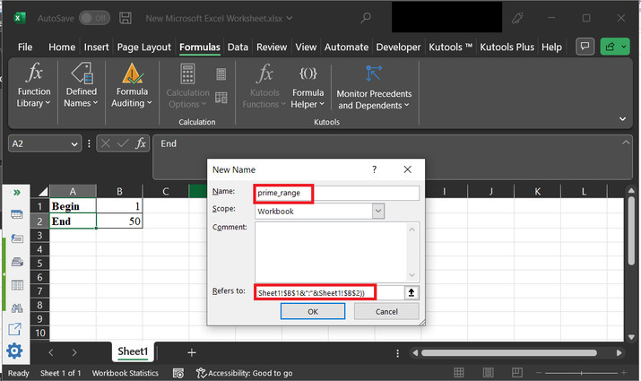641x381 pixels.
Task: Switch to the Insert tab
Action: click(x=97, y=47)
